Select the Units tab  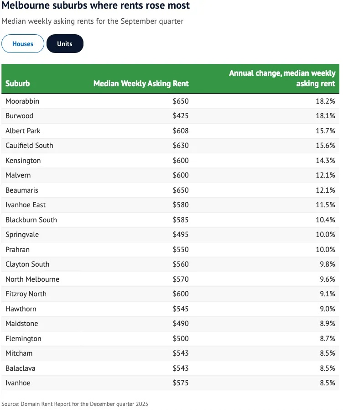click(65, 44)
